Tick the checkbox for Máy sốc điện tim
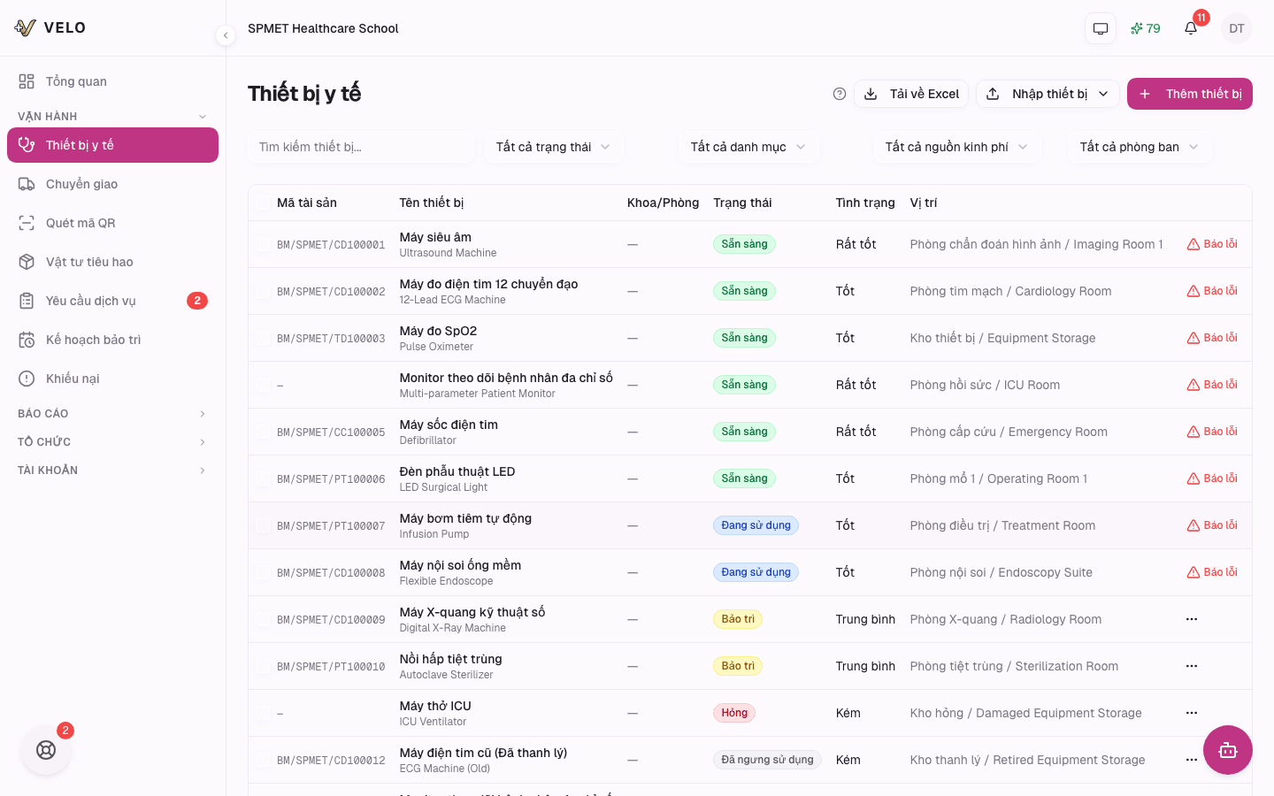The image size is (1274, 796). click(264, 432)
